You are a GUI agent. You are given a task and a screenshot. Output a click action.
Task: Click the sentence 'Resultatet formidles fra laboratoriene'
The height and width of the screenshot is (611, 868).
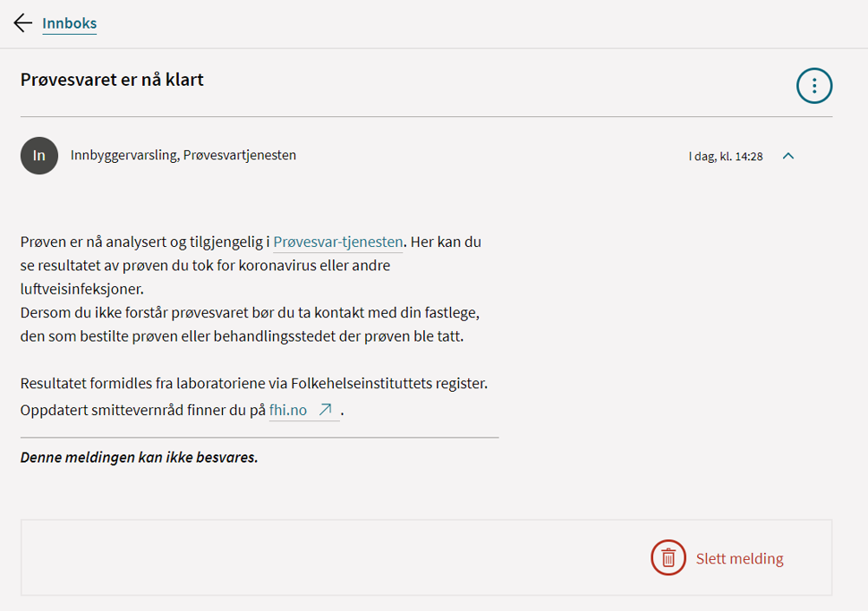253,384
